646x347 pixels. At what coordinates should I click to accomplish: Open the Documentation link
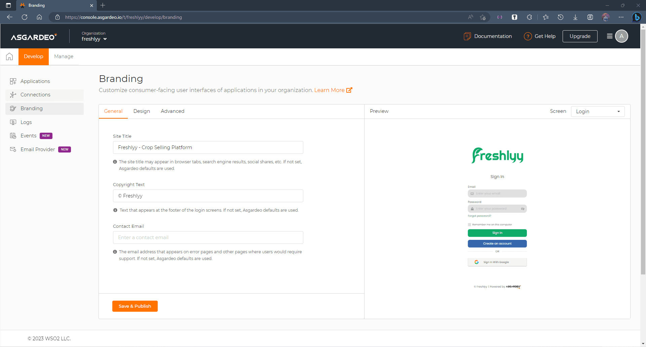coord(493,36)
